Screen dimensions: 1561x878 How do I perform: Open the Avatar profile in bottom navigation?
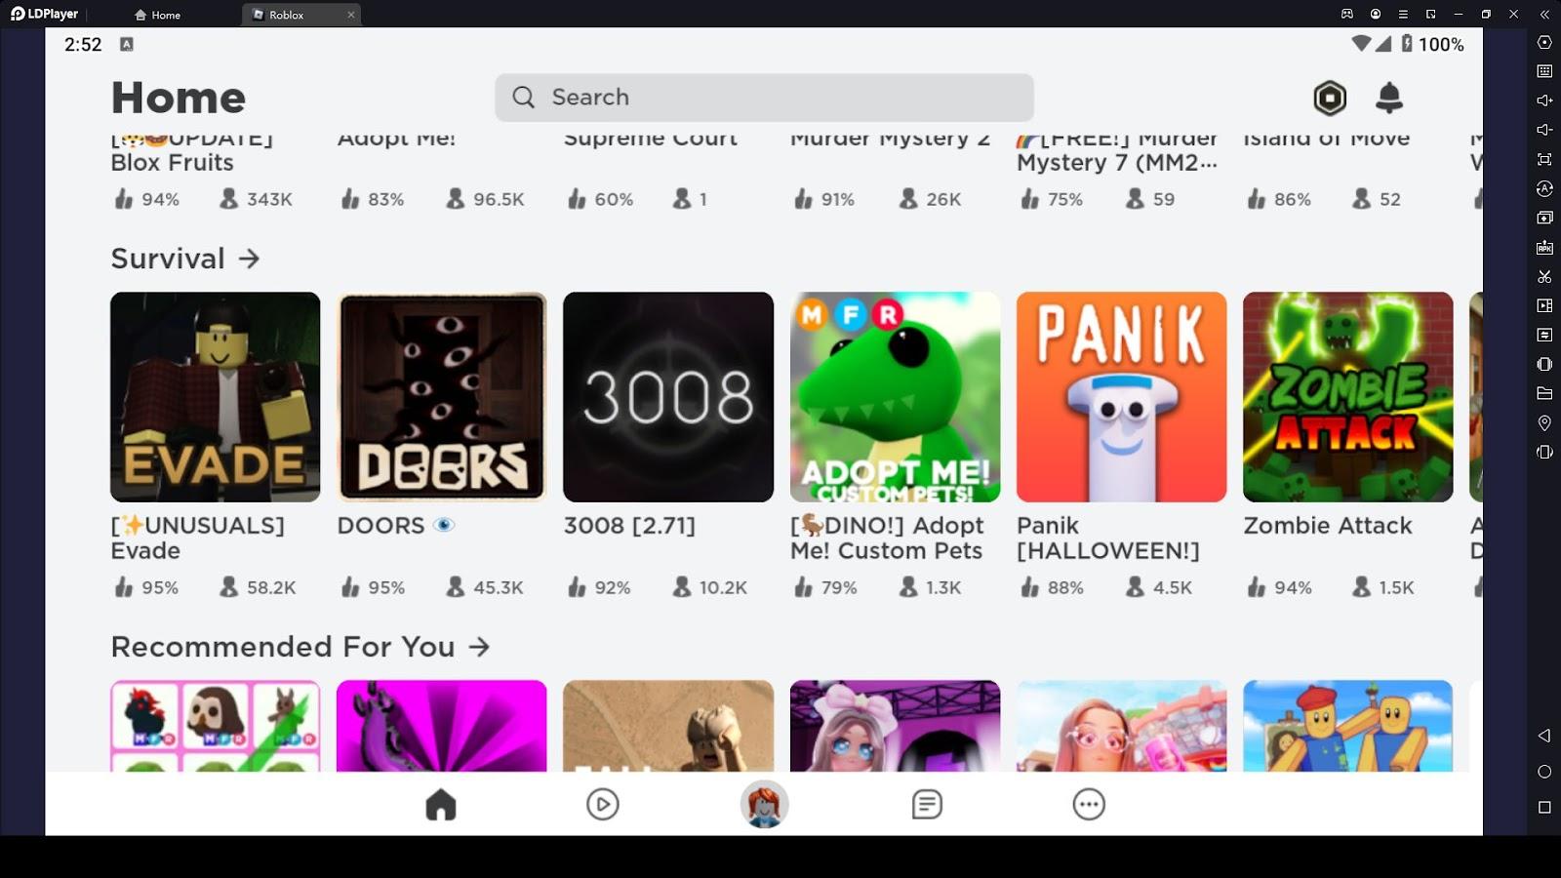pos(766,804)
